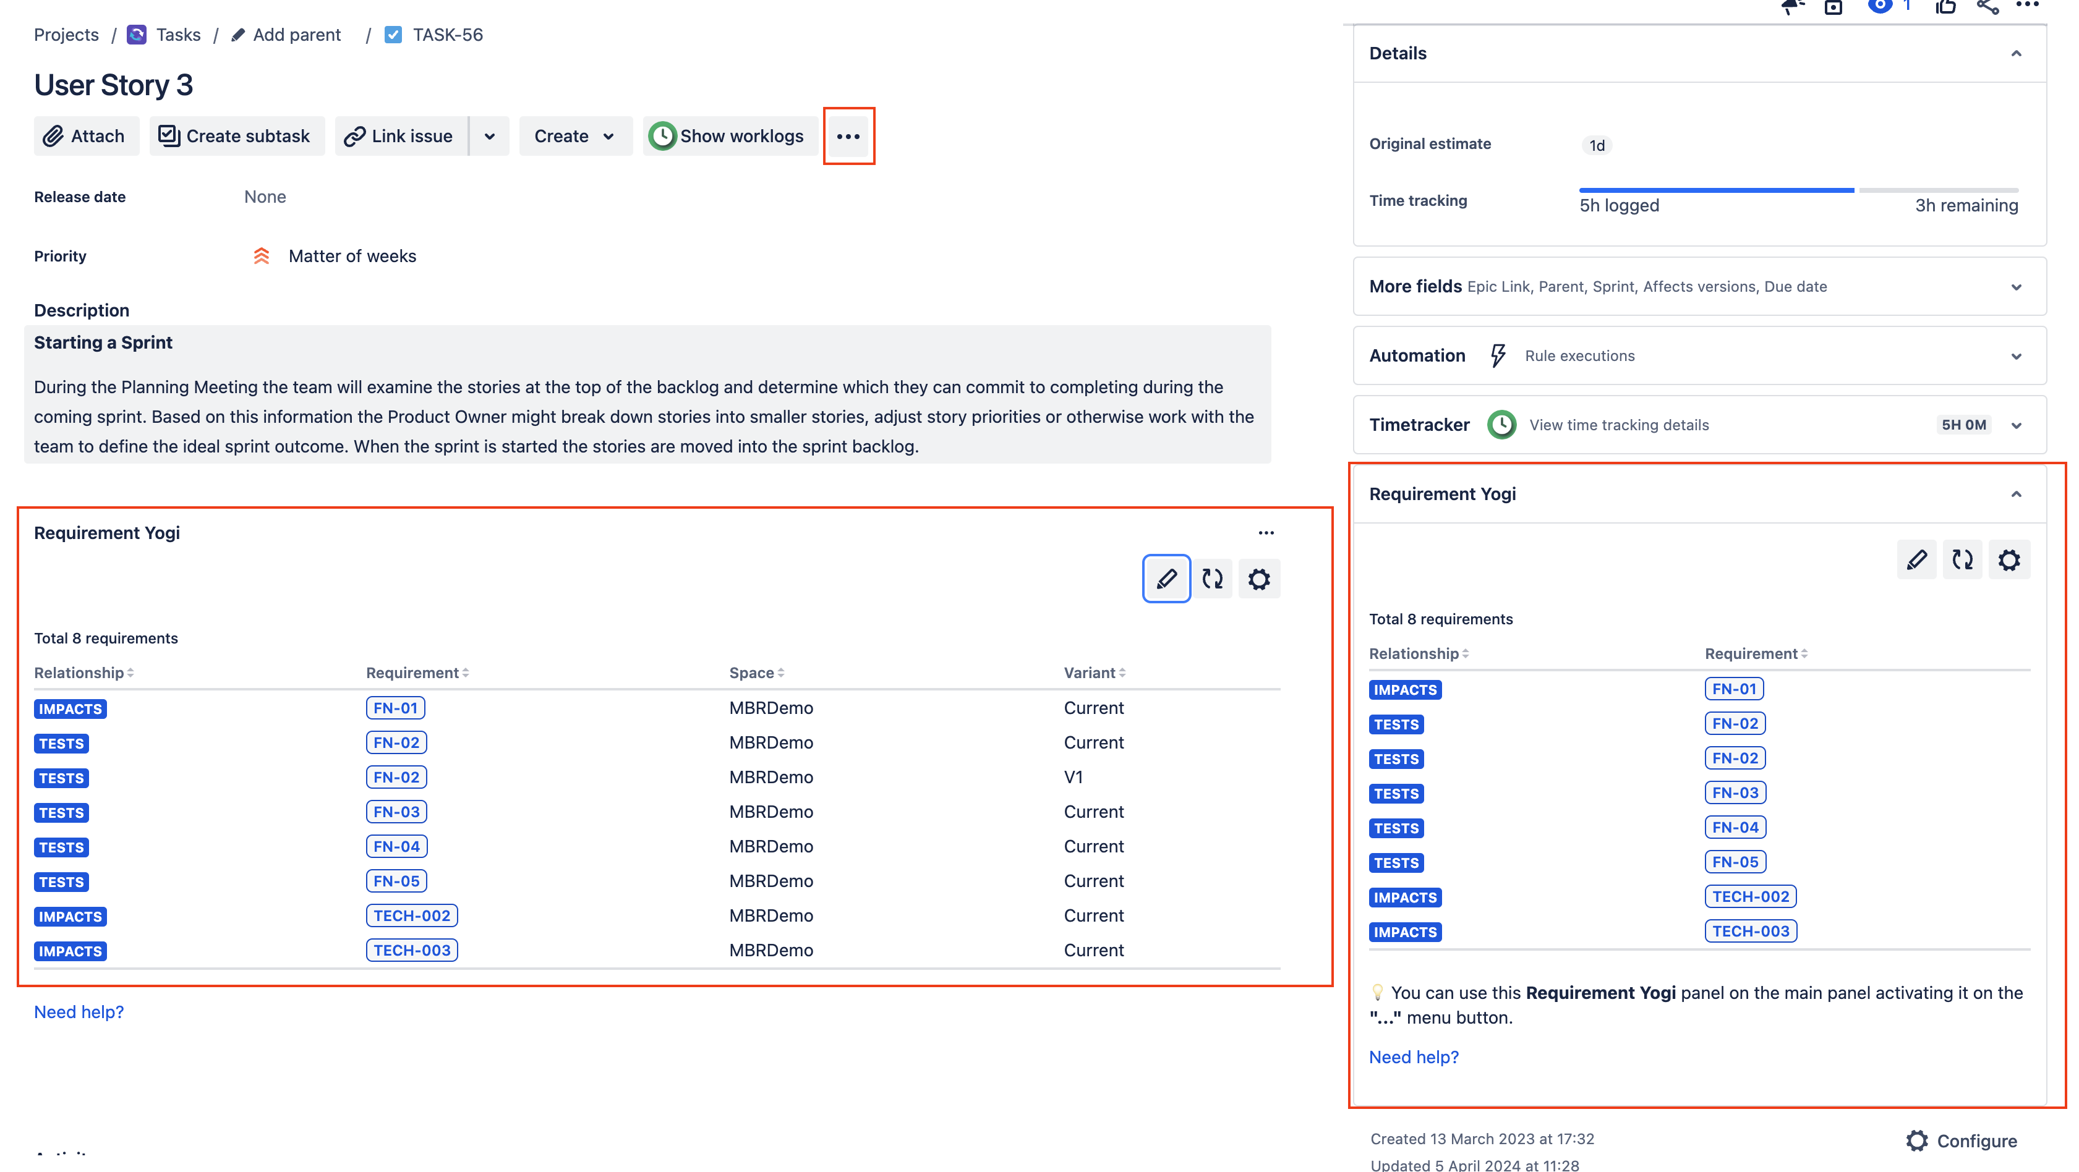Select the edit pencil in Requirement Yogi panel
This screenshot has height=1172, width=2079.
coord(1166,579)
